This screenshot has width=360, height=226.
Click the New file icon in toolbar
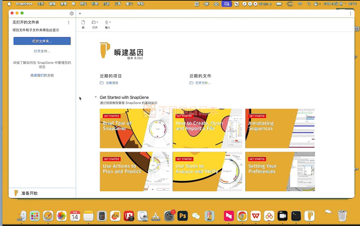[x=83, y=22]
